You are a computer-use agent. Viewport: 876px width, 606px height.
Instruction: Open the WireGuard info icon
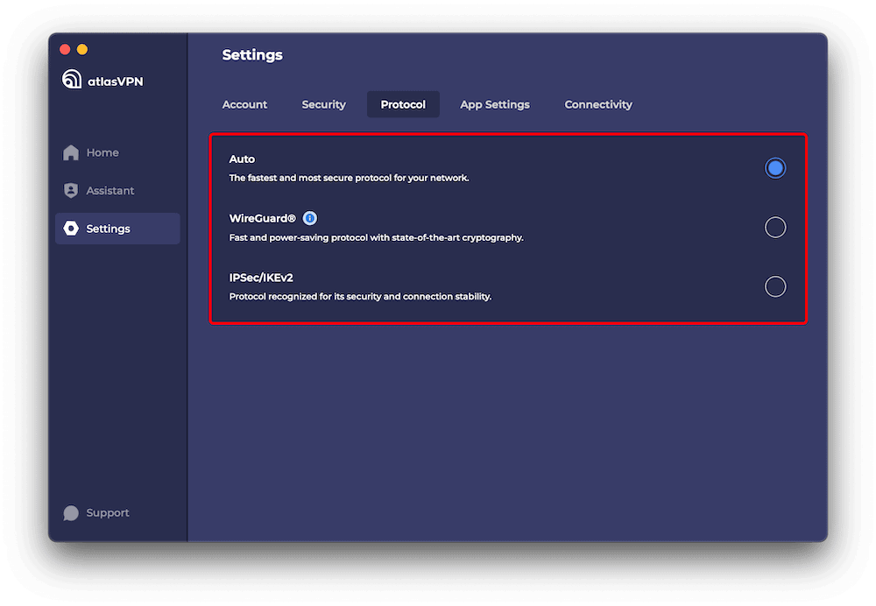309,218
